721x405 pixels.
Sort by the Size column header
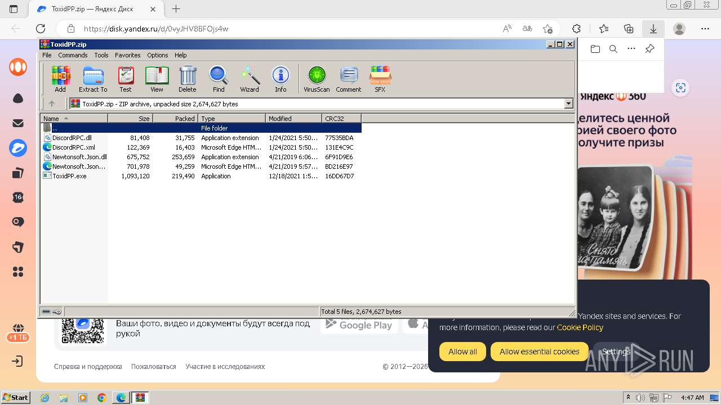point(131,118)
